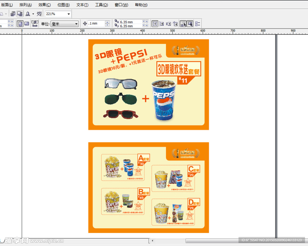The width and height of the screenshot is (308, 246).
Task: Click the snap to guidelines icon
Action: 162,24
